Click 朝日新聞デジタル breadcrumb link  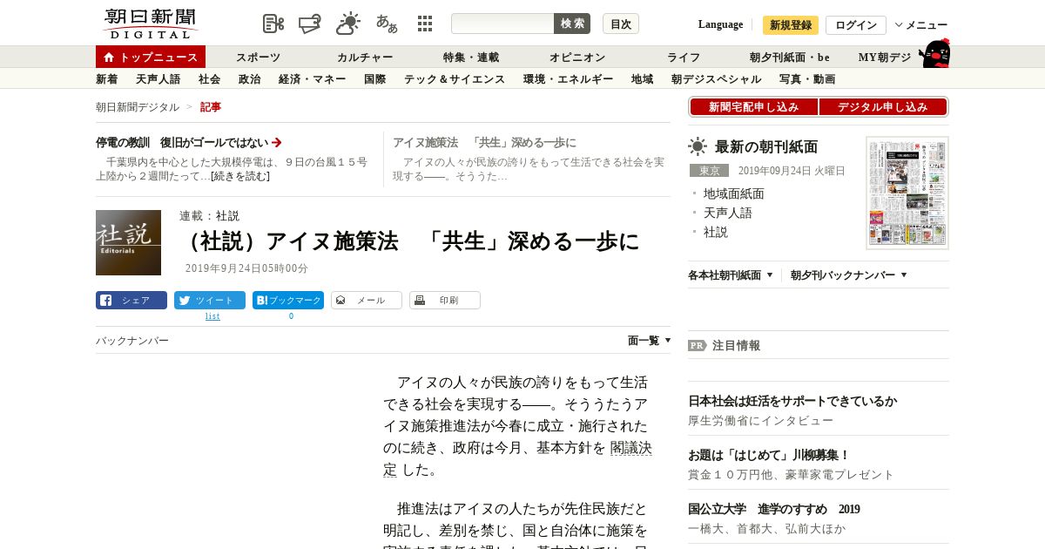[x=138, y=107]
